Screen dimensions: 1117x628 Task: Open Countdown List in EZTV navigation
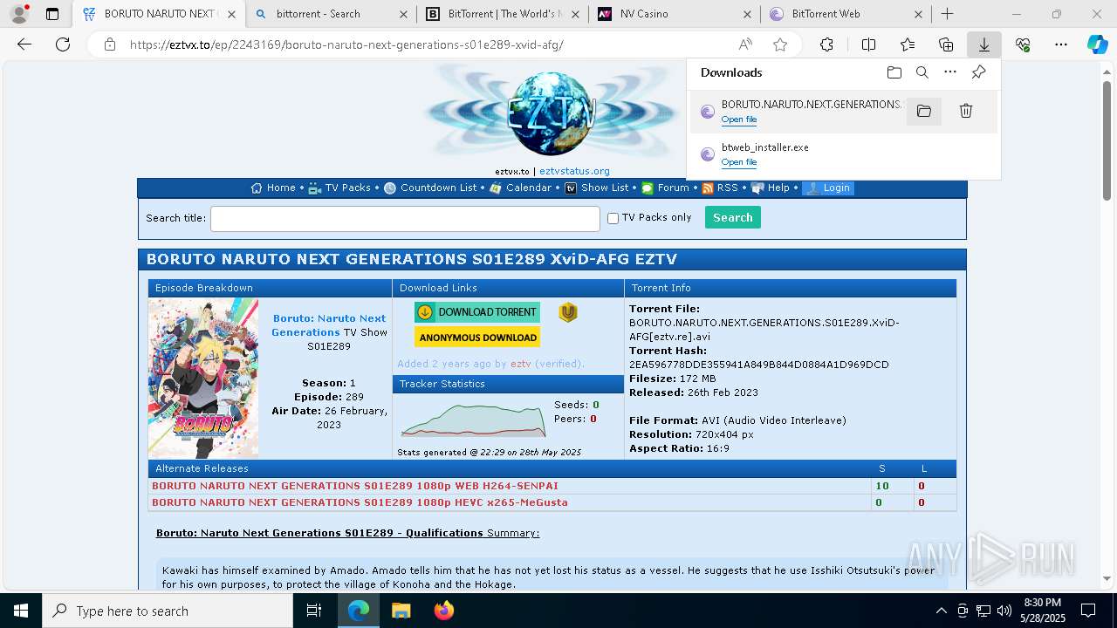pyautogui.click(x=430, y=188)
